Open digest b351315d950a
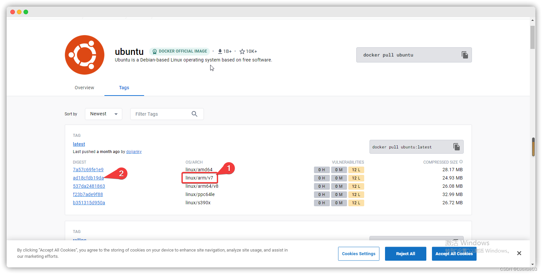Viewport: 542px width, 274px height. pyautogui.click(x=89, y=203)
